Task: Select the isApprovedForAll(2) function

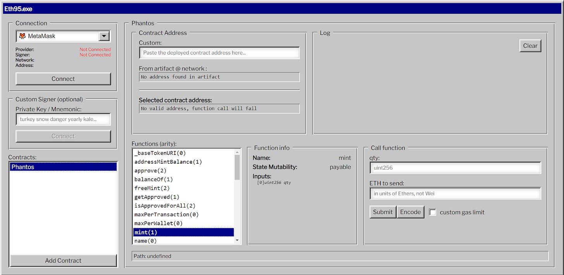Action: click(x=165, y=205)
